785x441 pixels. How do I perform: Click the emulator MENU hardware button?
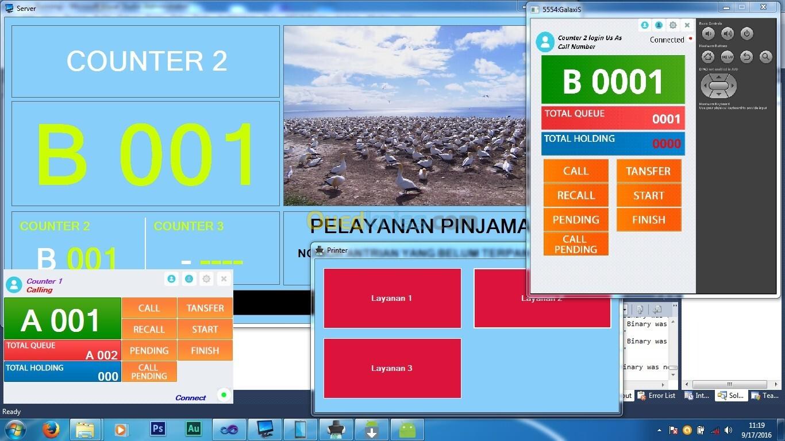(728, 57)
